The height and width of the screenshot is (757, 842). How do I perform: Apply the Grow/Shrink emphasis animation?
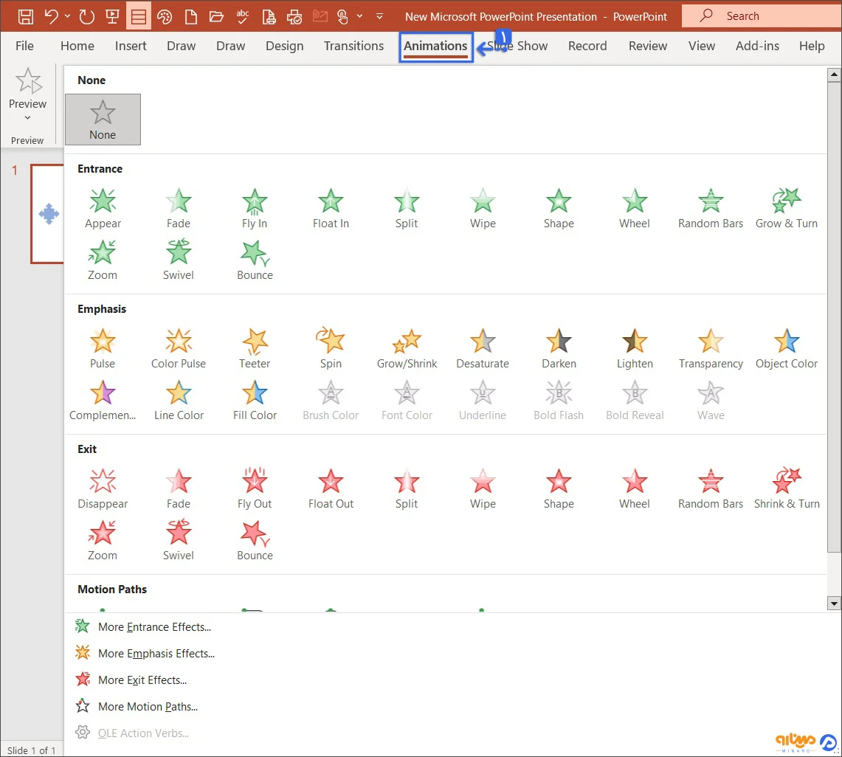click(x=407, y=349)
